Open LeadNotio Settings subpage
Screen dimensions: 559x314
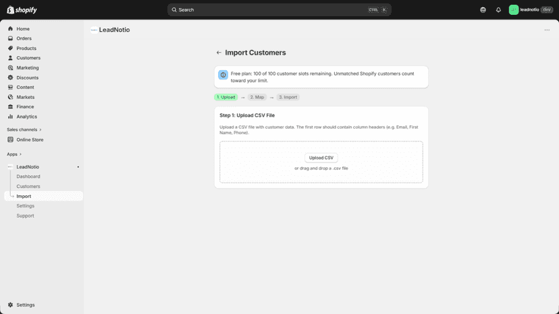click(x=25, y=206)
